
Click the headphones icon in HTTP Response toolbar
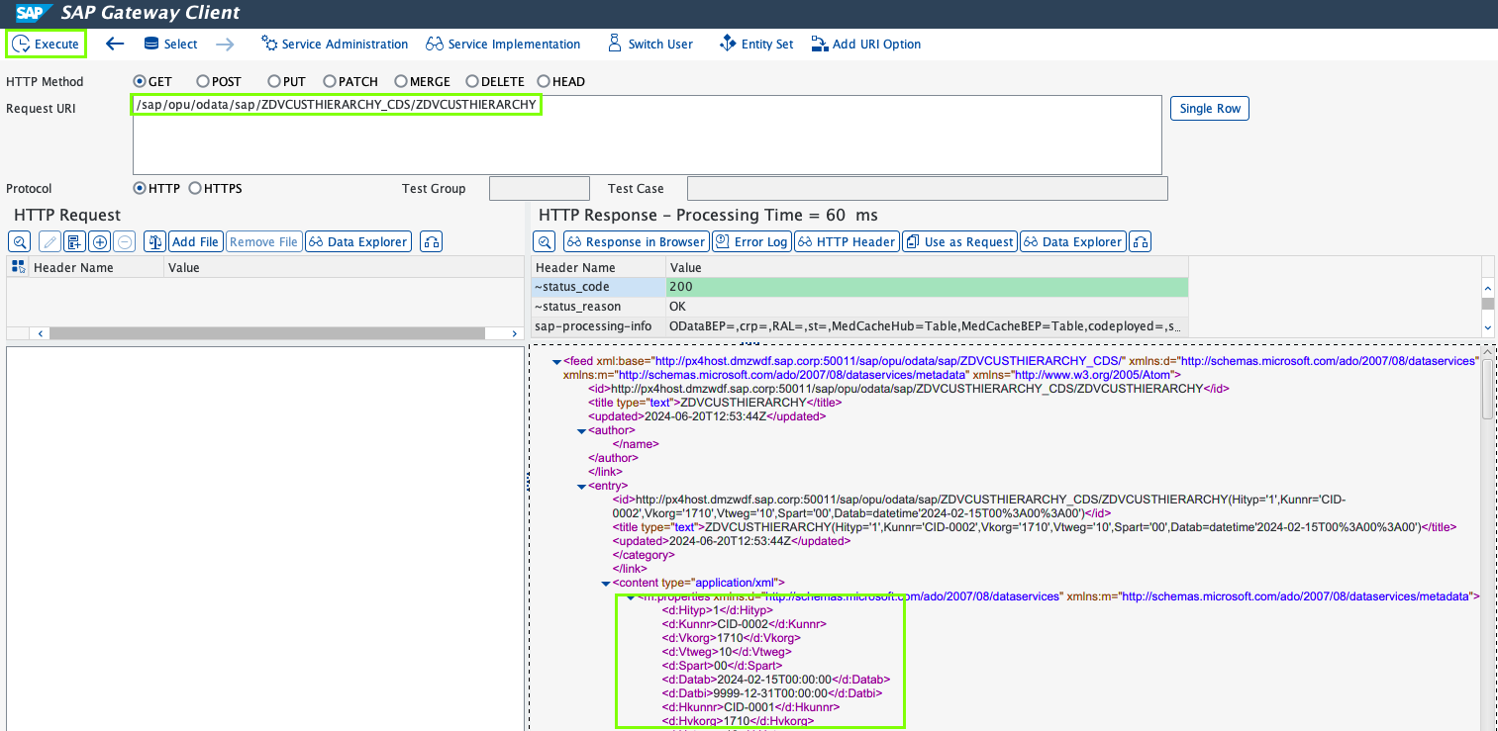(x=1141, y=241)
